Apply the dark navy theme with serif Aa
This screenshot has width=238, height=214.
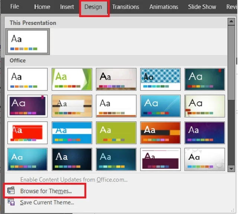(x=72, y=159)
